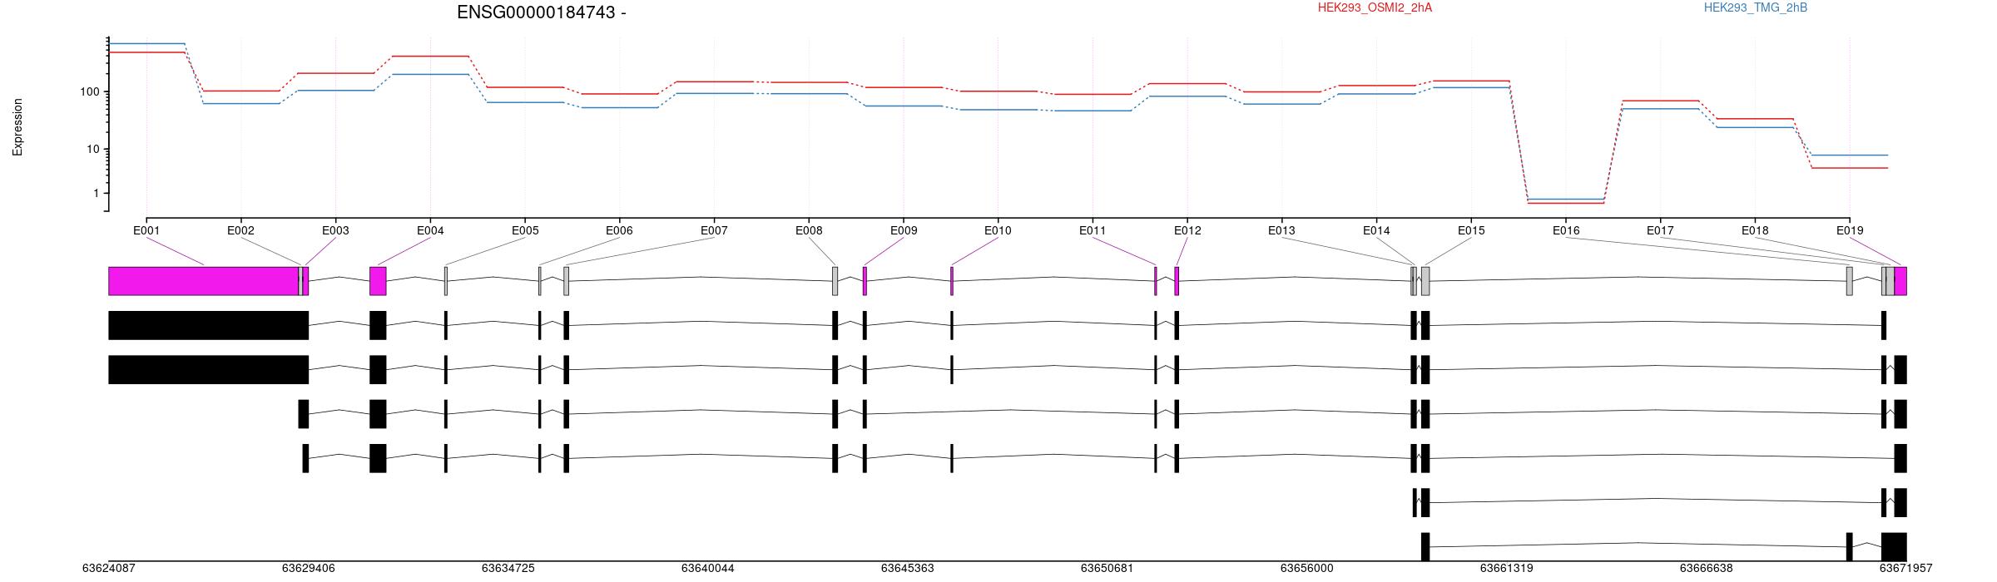Click the blue E001 expression segment
Image resolution: width=1997 pixels, height=582 pixels.
click(x=146, y=43)
